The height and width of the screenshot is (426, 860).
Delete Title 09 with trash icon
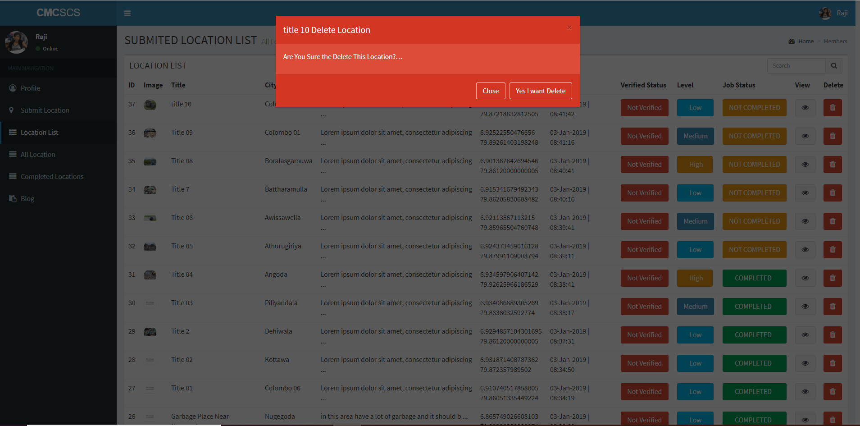(833, 136)
